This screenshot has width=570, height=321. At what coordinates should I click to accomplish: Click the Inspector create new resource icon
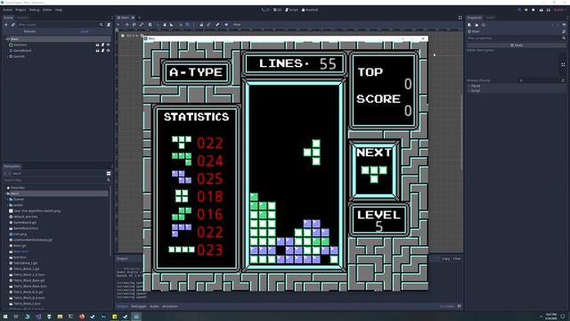tap(469, 25)
